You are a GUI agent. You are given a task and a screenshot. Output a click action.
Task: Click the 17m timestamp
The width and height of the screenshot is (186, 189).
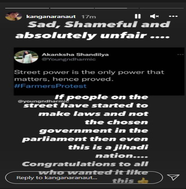(x=89, y=17)
